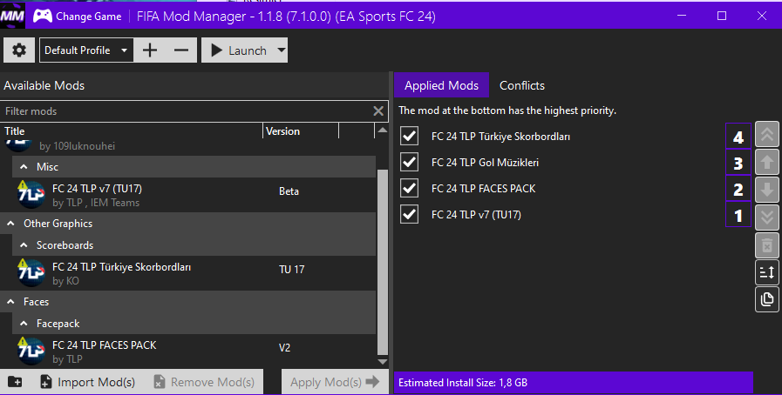This screenshot has height=395, width=782.
Task: Move selected mod to top priority
Action: [x=767, y=134]
